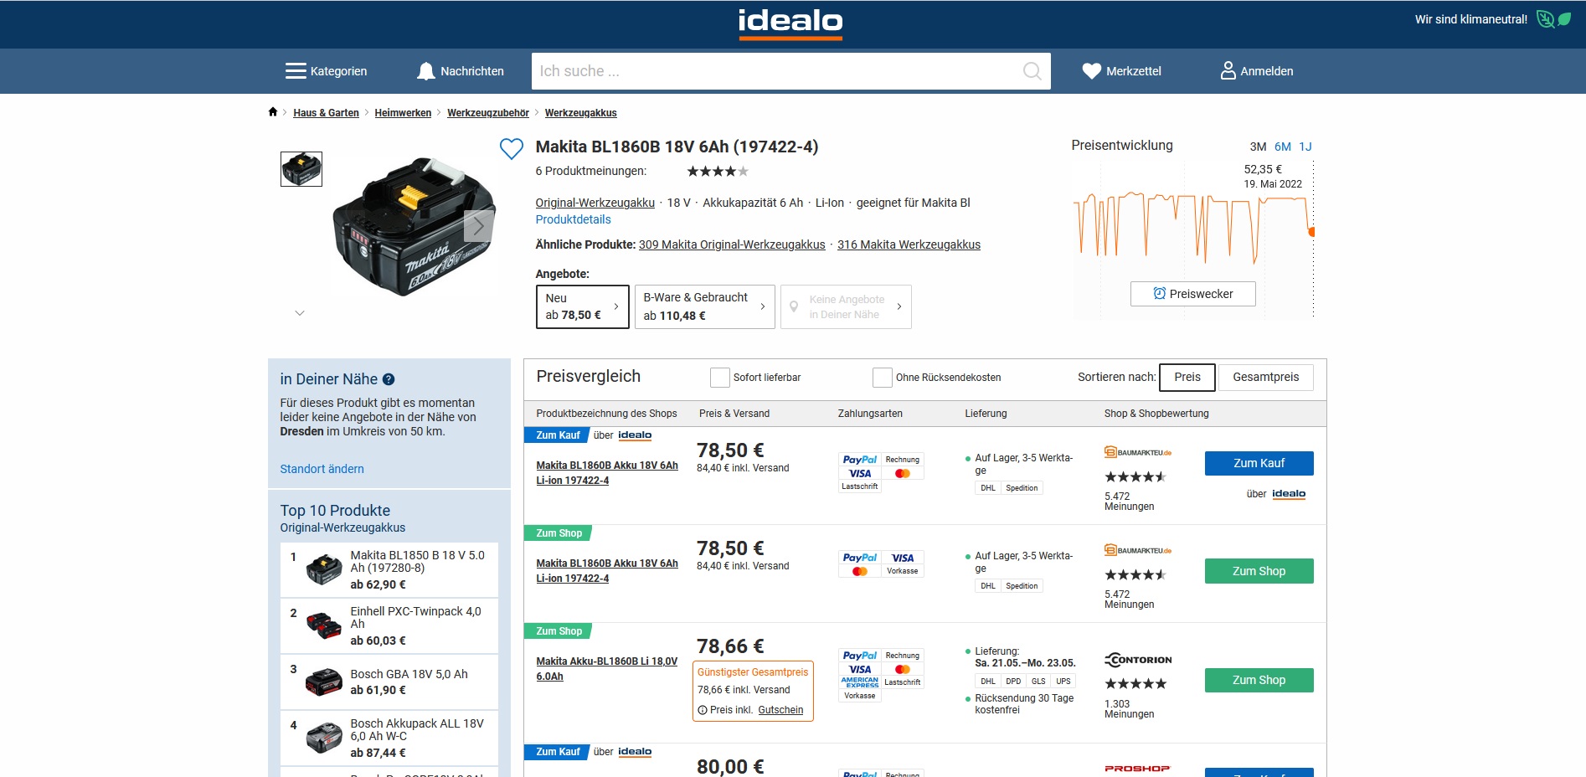Click blue Zum Kauf button for Baumarkteu

click(1259, 463)
